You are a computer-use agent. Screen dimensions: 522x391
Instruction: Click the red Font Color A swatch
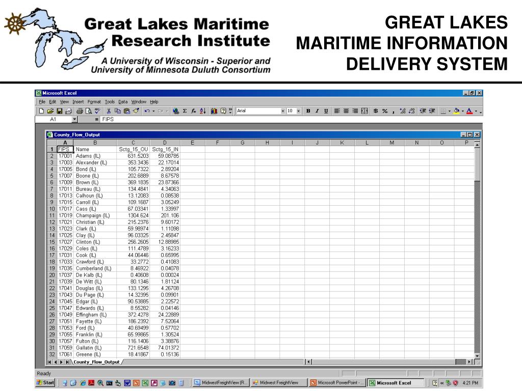469,111
